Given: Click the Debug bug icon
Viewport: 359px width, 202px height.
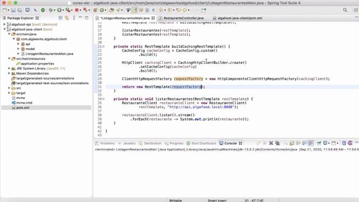Looking at the screenshot, I should click(50, 10).
